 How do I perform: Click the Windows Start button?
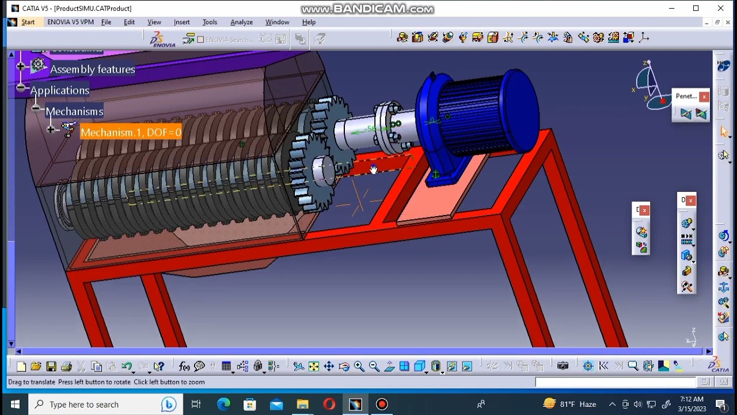[14, 404]
